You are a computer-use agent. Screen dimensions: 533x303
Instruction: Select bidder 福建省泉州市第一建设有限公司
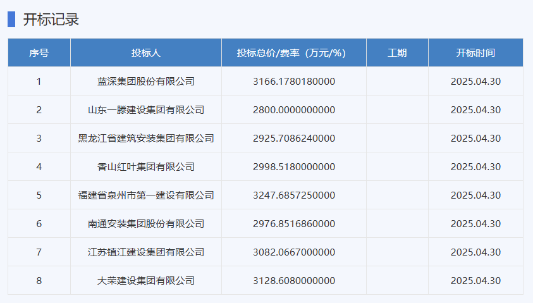[146, 195]
